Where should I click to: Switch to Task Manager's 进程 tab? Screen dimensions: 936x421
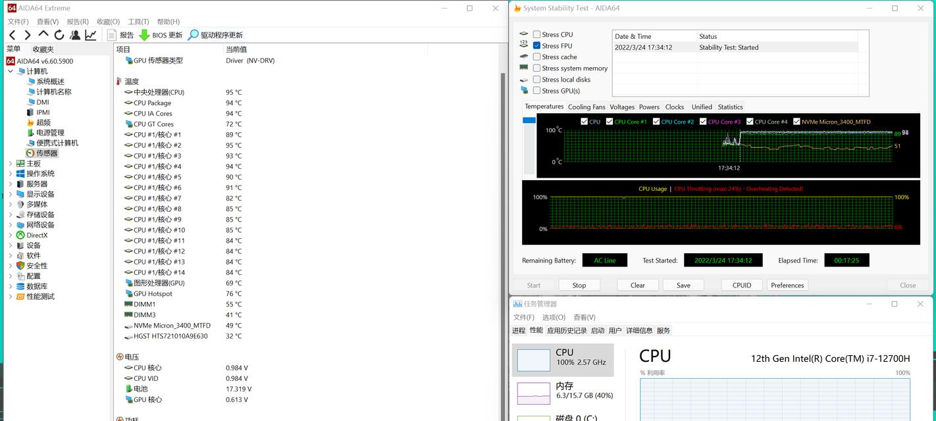519,330
